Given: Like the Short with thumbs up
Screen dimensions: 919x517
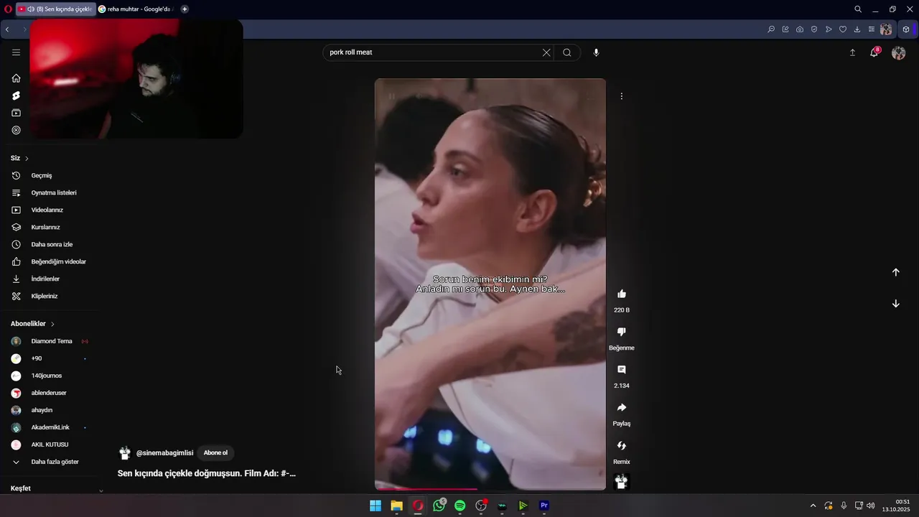Looking at the screenshot, I should pos(622,294).
